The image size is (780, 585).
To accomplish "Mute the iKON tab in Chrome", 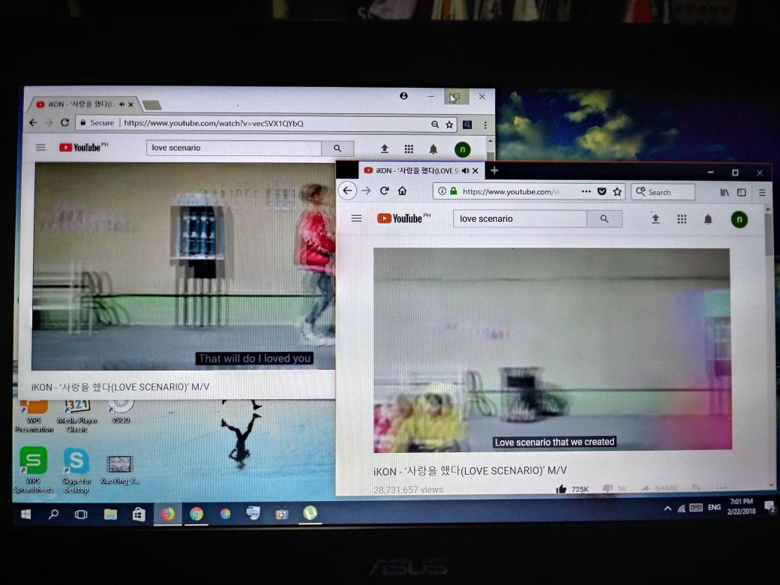I will tap(121, 104).
